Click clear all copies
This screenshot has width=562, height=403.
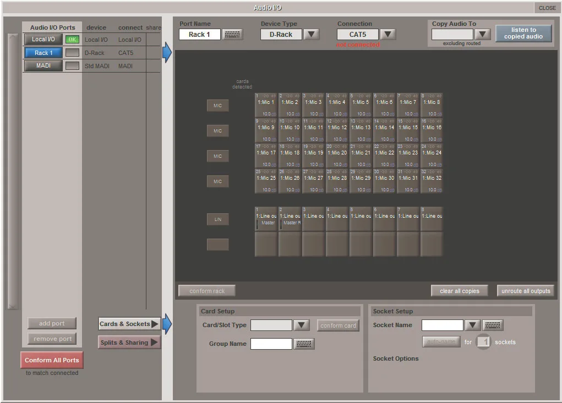pyautogui.click(x=460, y=291)
